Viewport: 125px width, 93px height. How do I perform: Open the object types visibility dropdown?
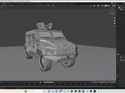click(x=91, y=6)
